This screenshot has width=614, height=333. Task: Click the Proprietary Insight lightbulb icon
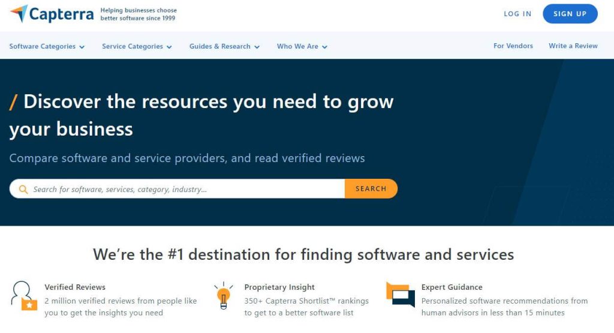point(224,295)
